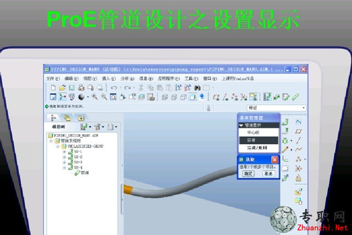Image resolution: width=352 pixels, height=235 pixels.
Task: Click the Copy icon in toolbar
Action: [151, 88]
